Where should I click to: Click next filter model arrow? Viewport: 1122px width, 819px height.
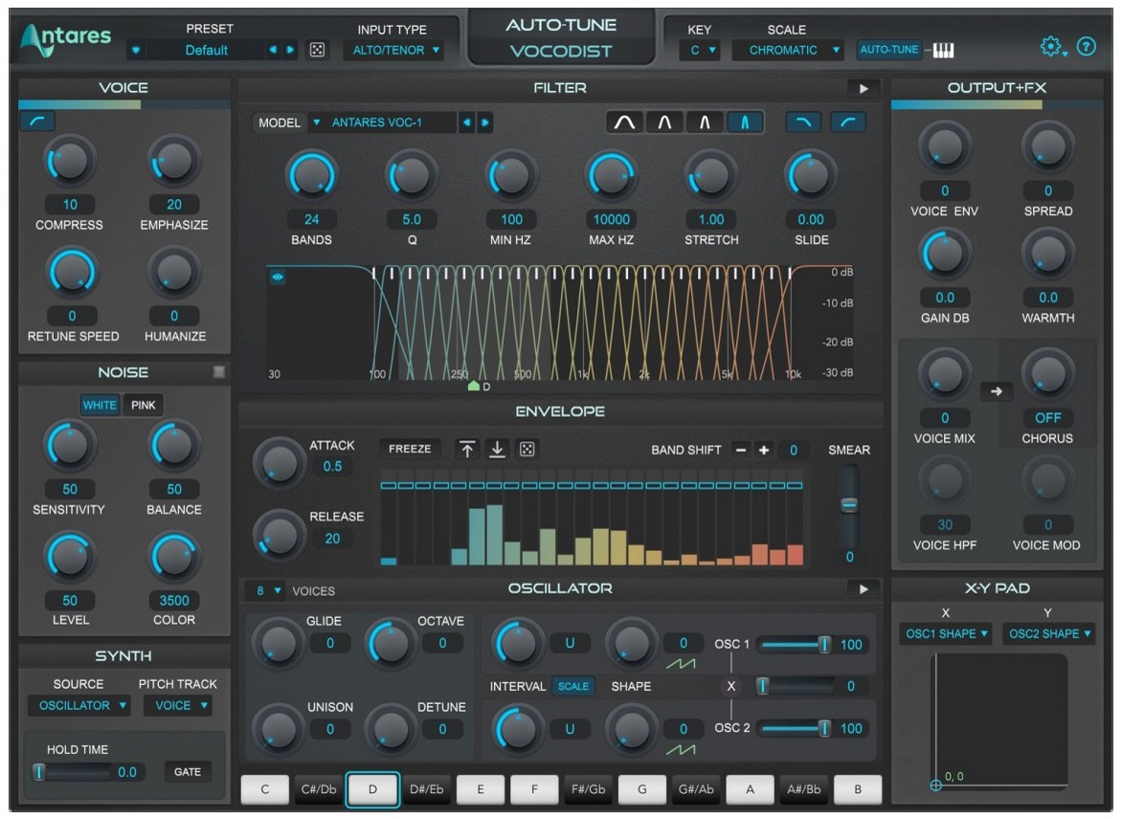[x=485, y=122]
